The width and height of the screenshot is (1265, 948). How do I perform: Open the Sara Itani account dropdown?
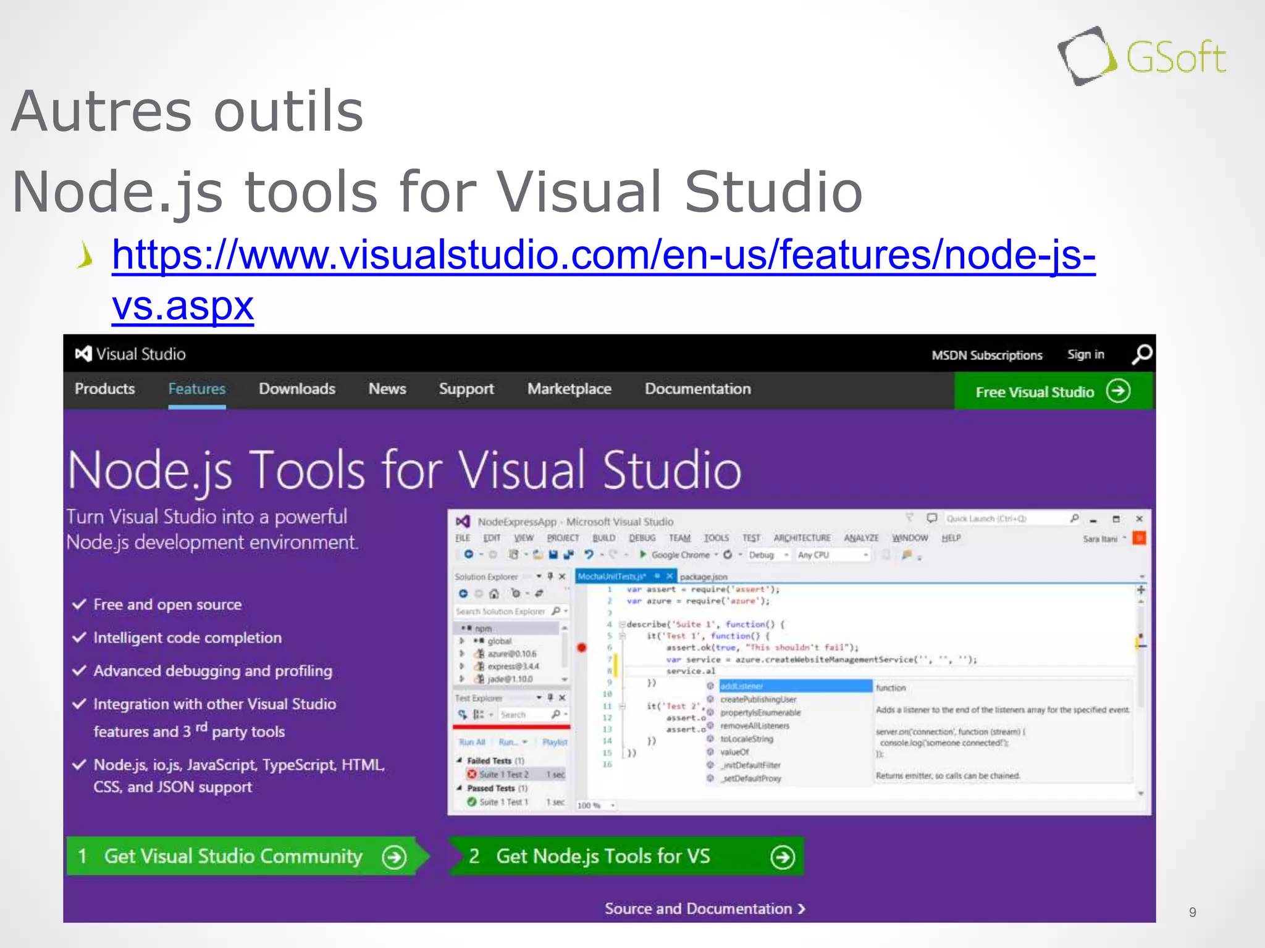coord(1104,539)
